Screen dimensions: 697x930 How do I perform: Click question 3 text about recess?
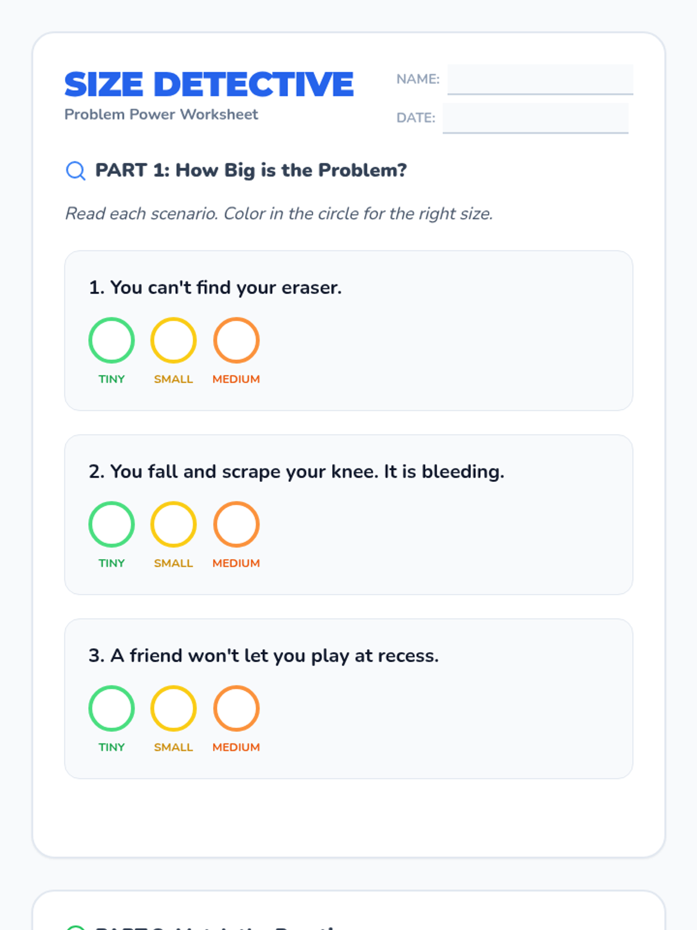click(264, 656)
